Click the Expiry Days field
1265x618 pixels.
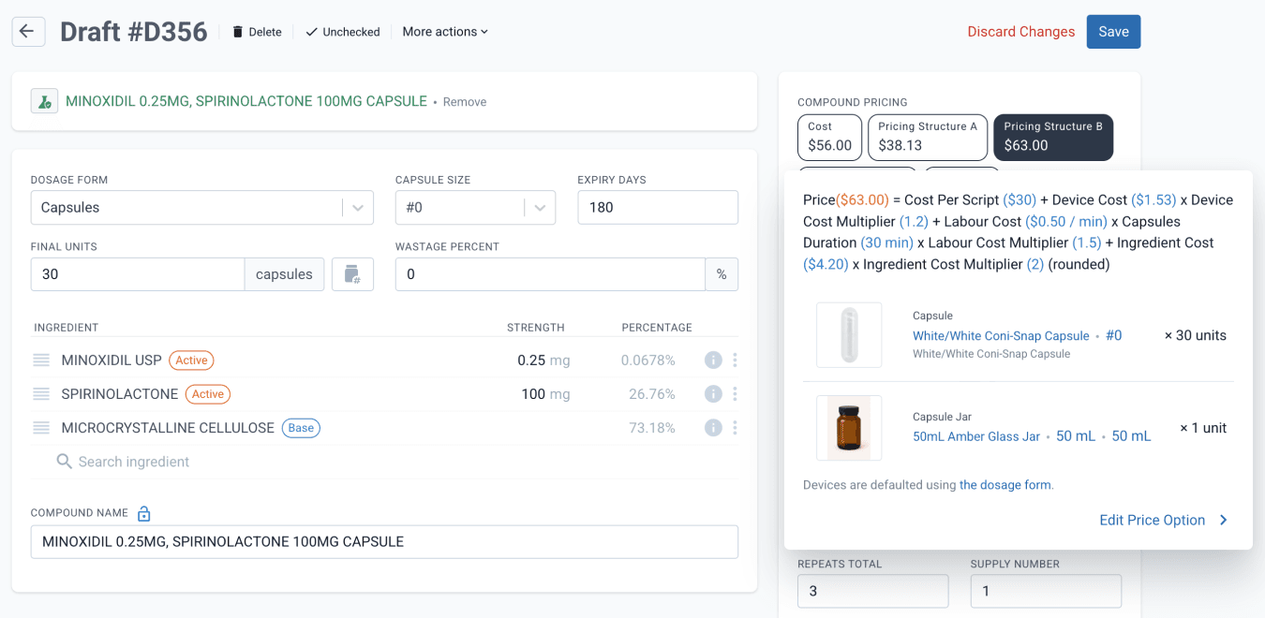658,208
